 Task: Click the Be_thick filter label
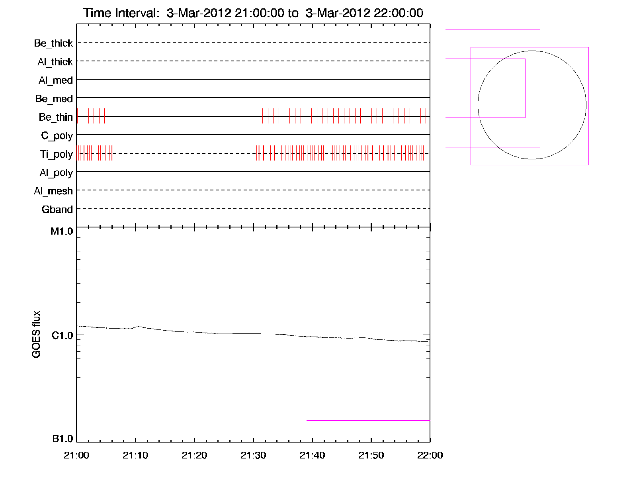[x=53, y=43]
